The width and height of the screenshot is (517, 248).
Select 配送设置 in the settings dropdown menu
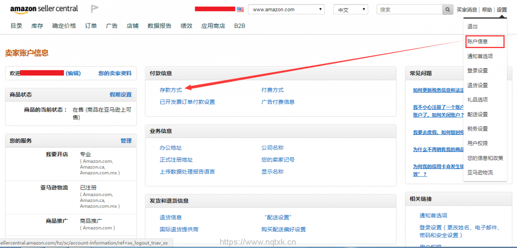[x=478, y=114]
